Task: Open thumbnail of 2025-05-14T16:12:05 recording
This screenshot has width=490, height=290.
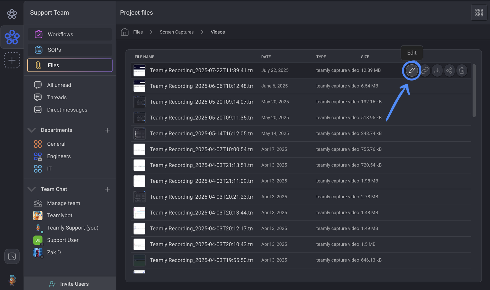Action: 139,134
